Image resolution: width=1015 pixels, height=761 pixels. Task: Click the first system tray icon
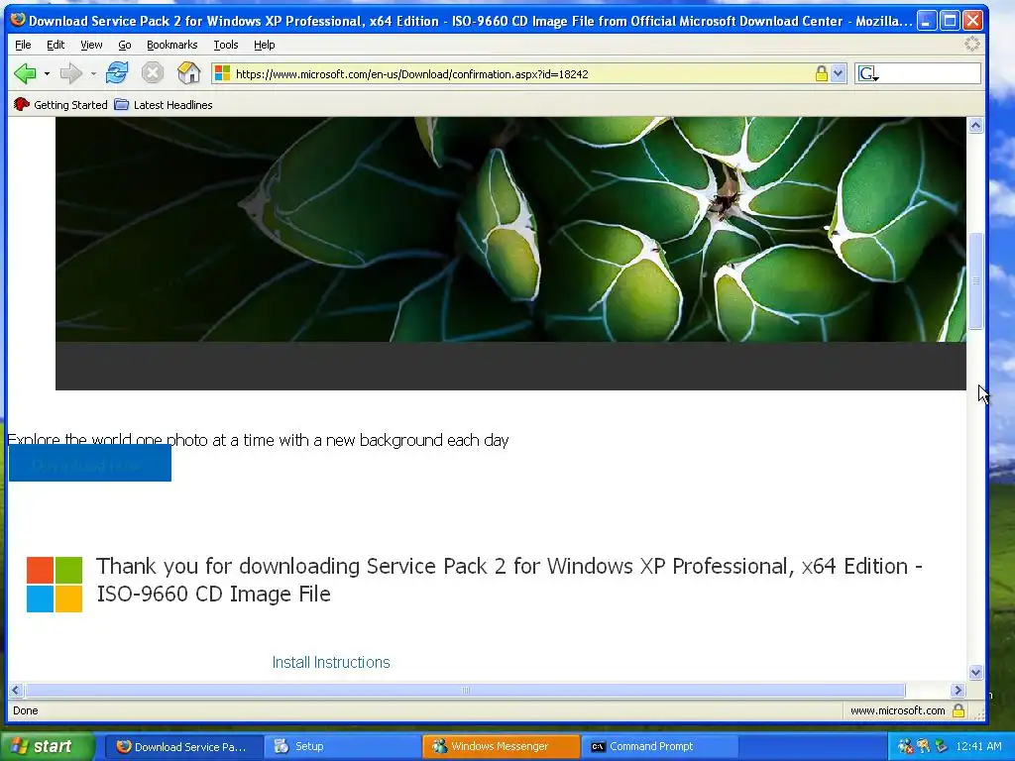pyautogui.click(x=905, y=746)
